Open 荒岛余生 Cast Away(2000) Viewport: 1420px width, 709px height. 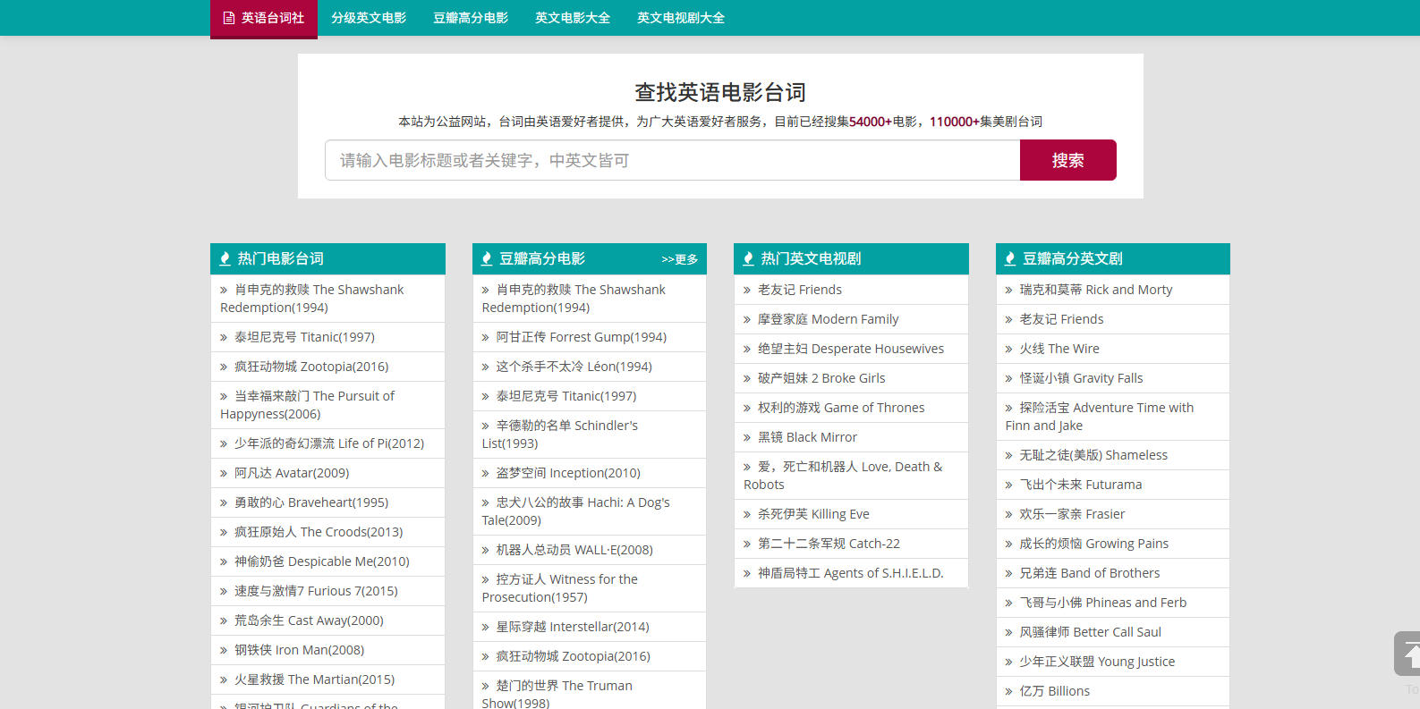tap(309, 620)
